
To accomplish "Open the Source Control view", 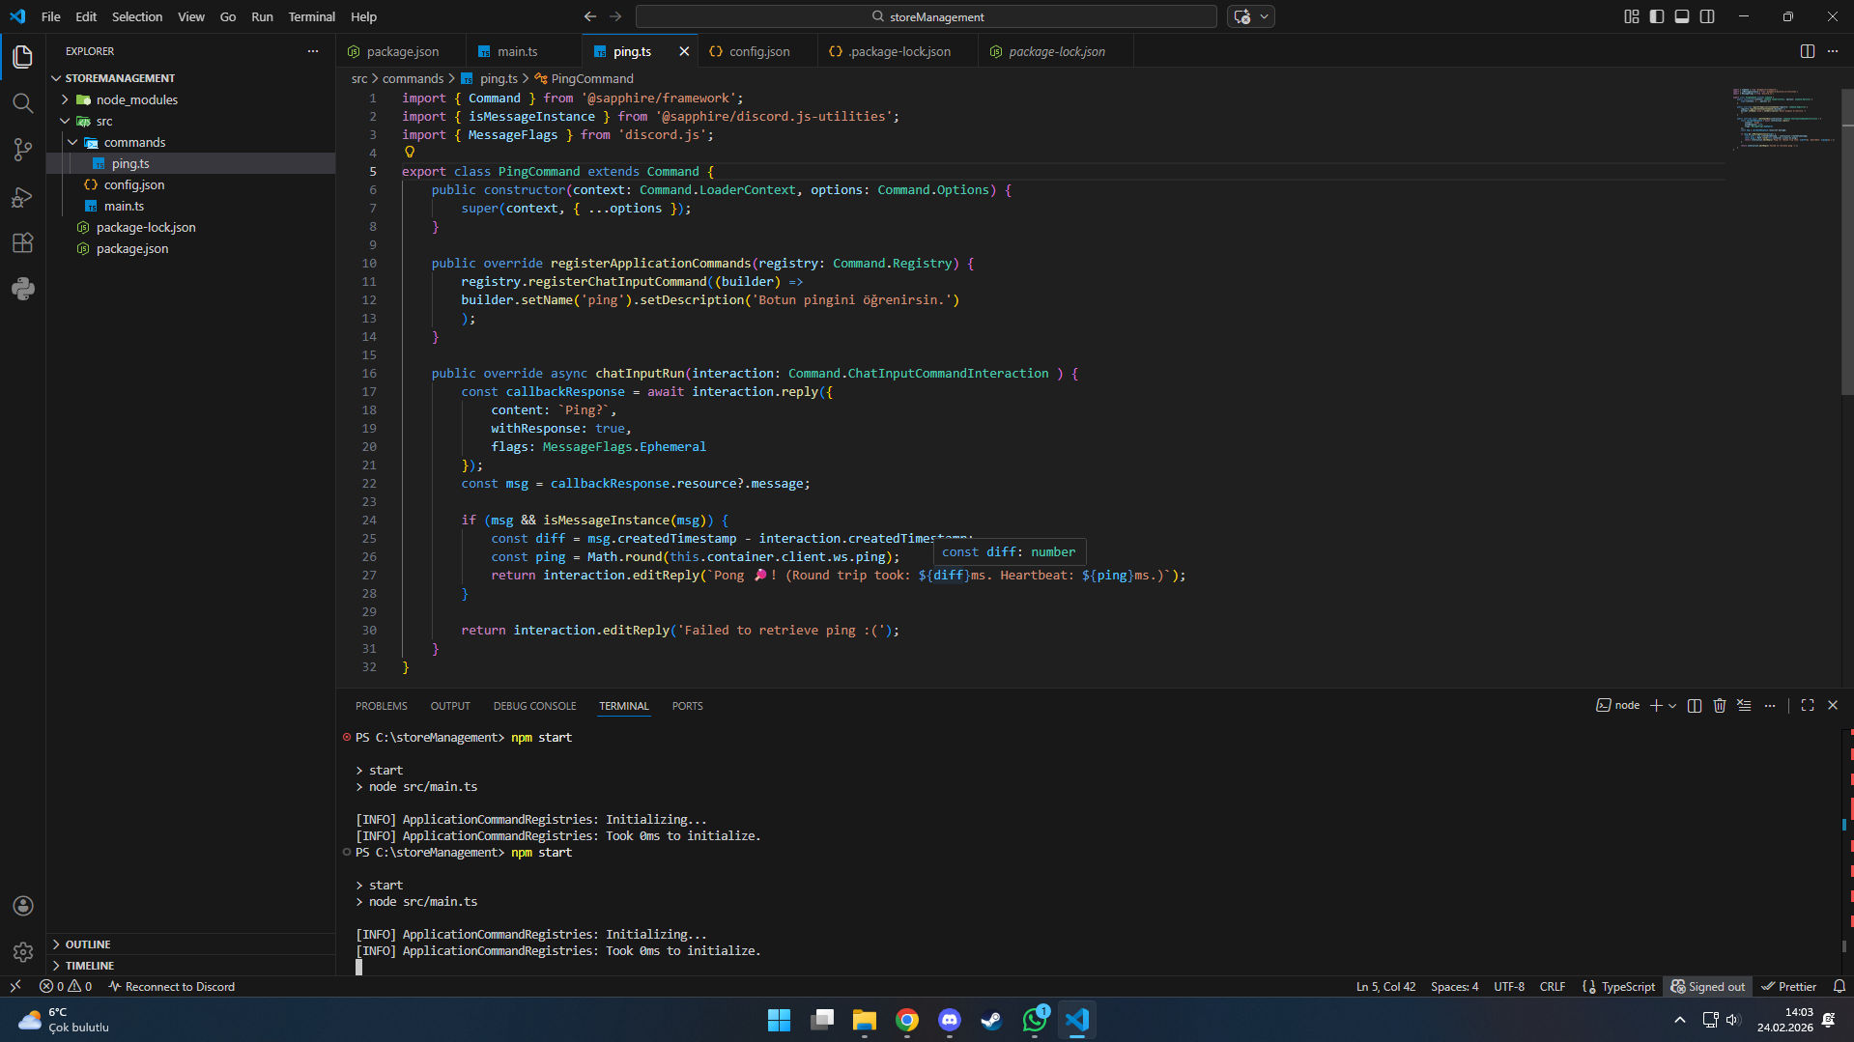I will (23, 150).
